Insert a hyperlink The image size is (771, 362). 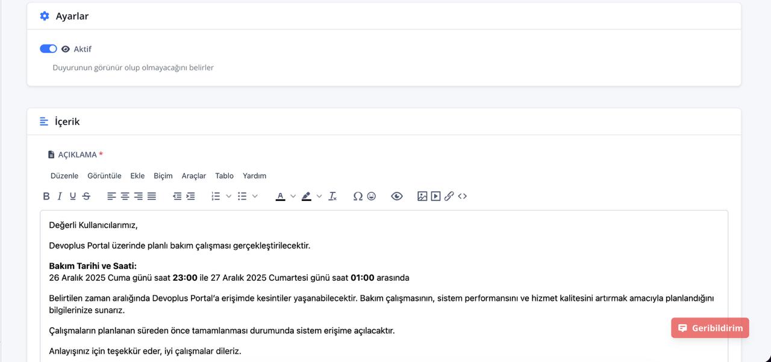(449, 196)
